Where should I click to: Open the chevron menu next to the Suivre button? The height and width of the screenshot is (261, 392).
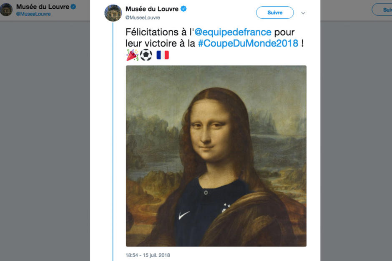303,13
